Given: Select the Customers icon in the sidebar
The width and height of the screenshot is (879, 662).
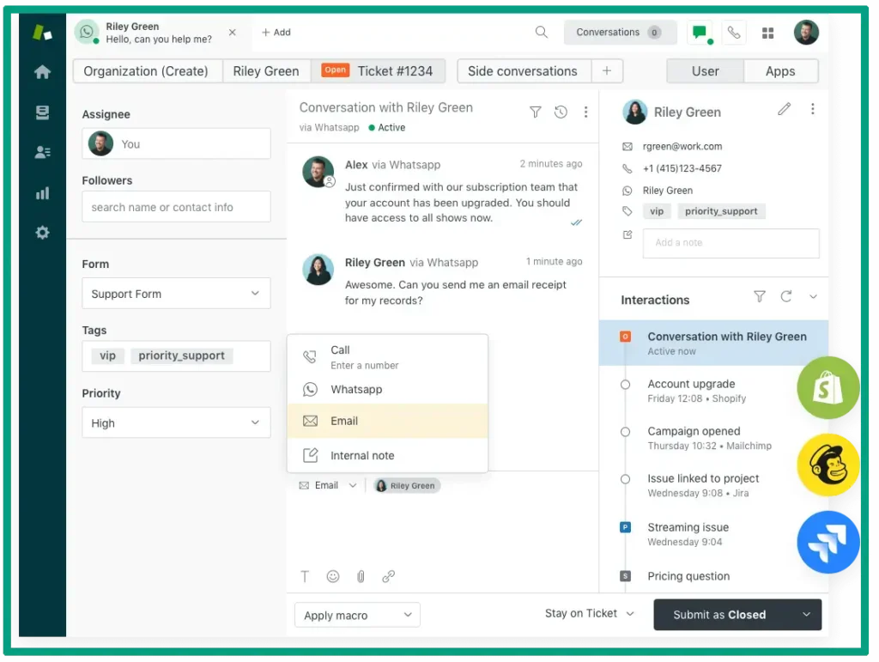Looking at the screenshot, I should click(x=42, y=152).
